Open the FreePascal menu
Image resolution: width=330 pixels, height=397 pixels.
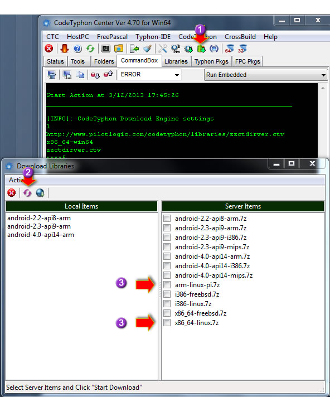click(112, 37)
